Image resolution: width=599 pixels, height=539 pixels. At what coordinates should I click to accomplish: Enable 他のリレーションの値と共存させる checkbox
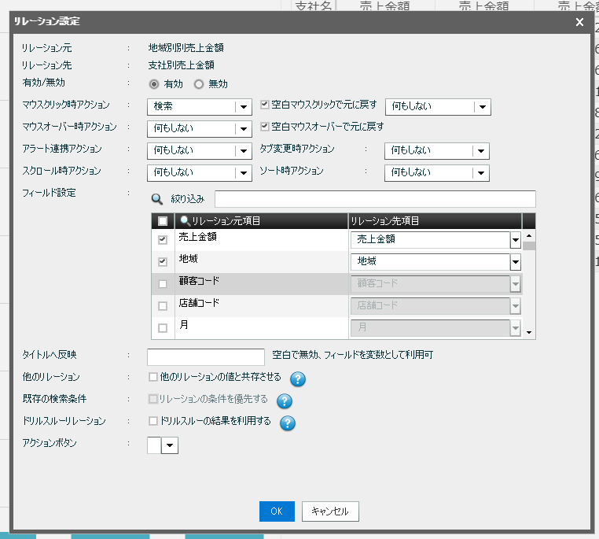[153, 377]
